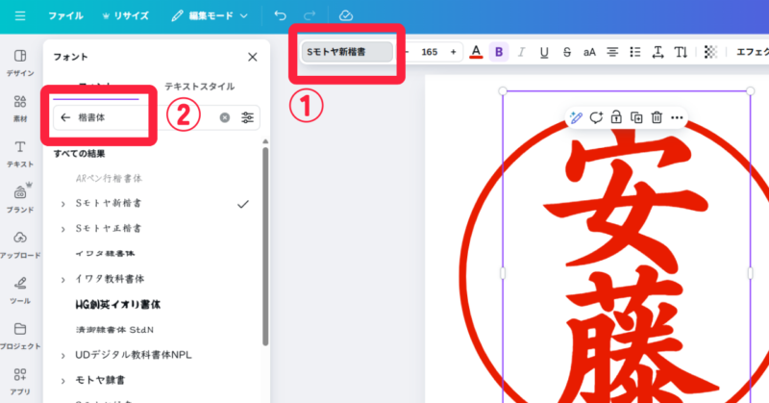Toggle uppercase aA formatting
Image resolution: width=769 pixels, height=403 pixels.
tap(589, 52)
